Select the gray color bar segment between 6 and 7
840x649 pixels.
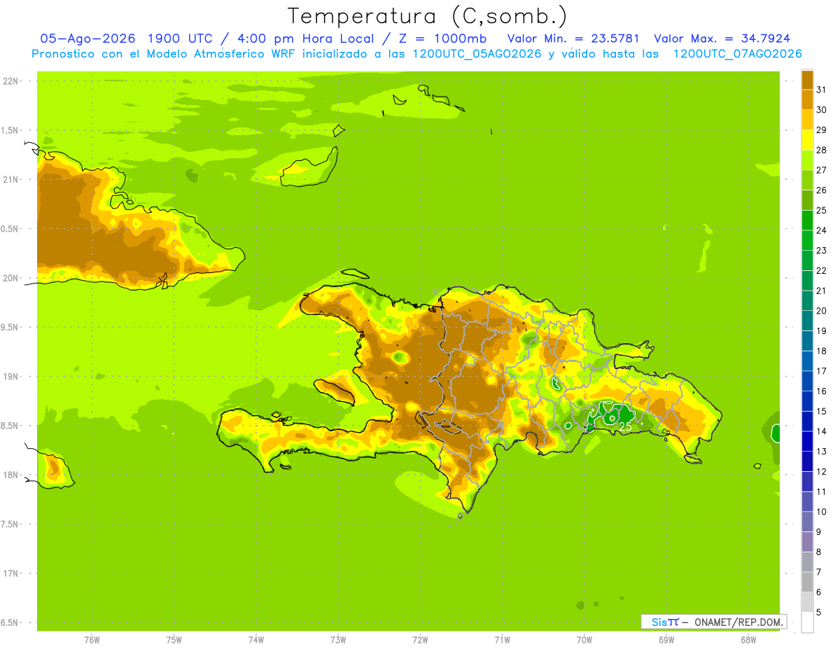pos(807,582)
